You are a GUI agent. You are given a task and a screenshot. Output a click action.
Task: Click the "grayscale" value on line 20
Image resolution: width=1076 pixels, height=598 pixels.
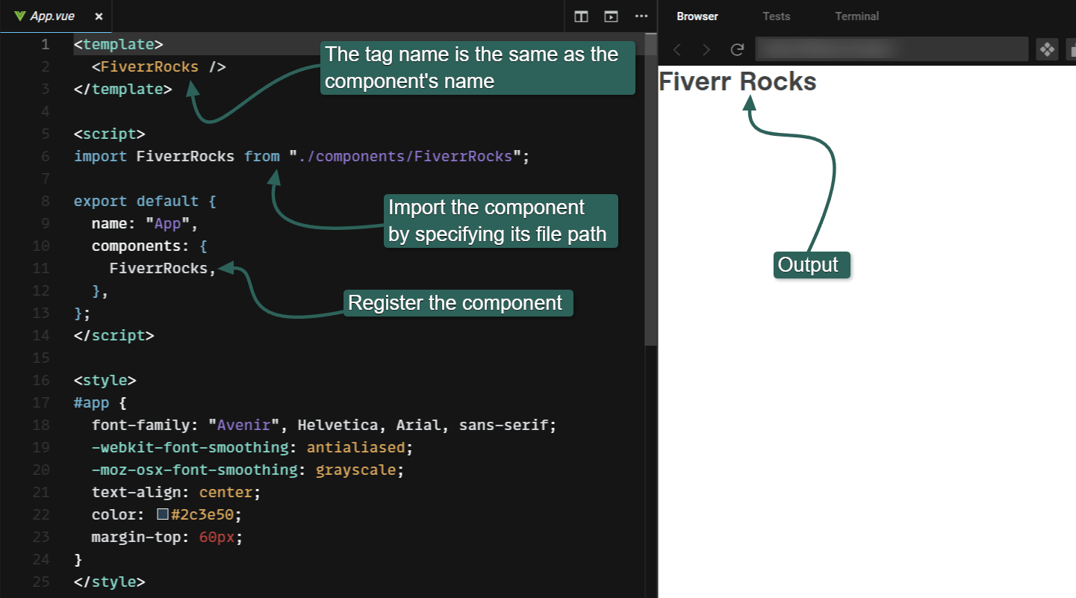tap(355, 470)
